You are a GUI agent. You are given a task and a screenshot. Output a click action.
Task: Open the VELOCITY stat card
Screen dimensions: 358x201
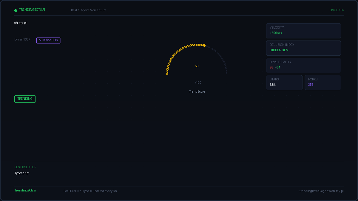pos(303,31)
